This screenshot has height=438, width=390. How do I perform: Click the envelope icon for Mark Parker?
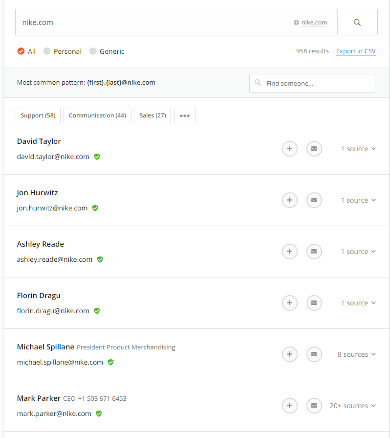(314, 406)
